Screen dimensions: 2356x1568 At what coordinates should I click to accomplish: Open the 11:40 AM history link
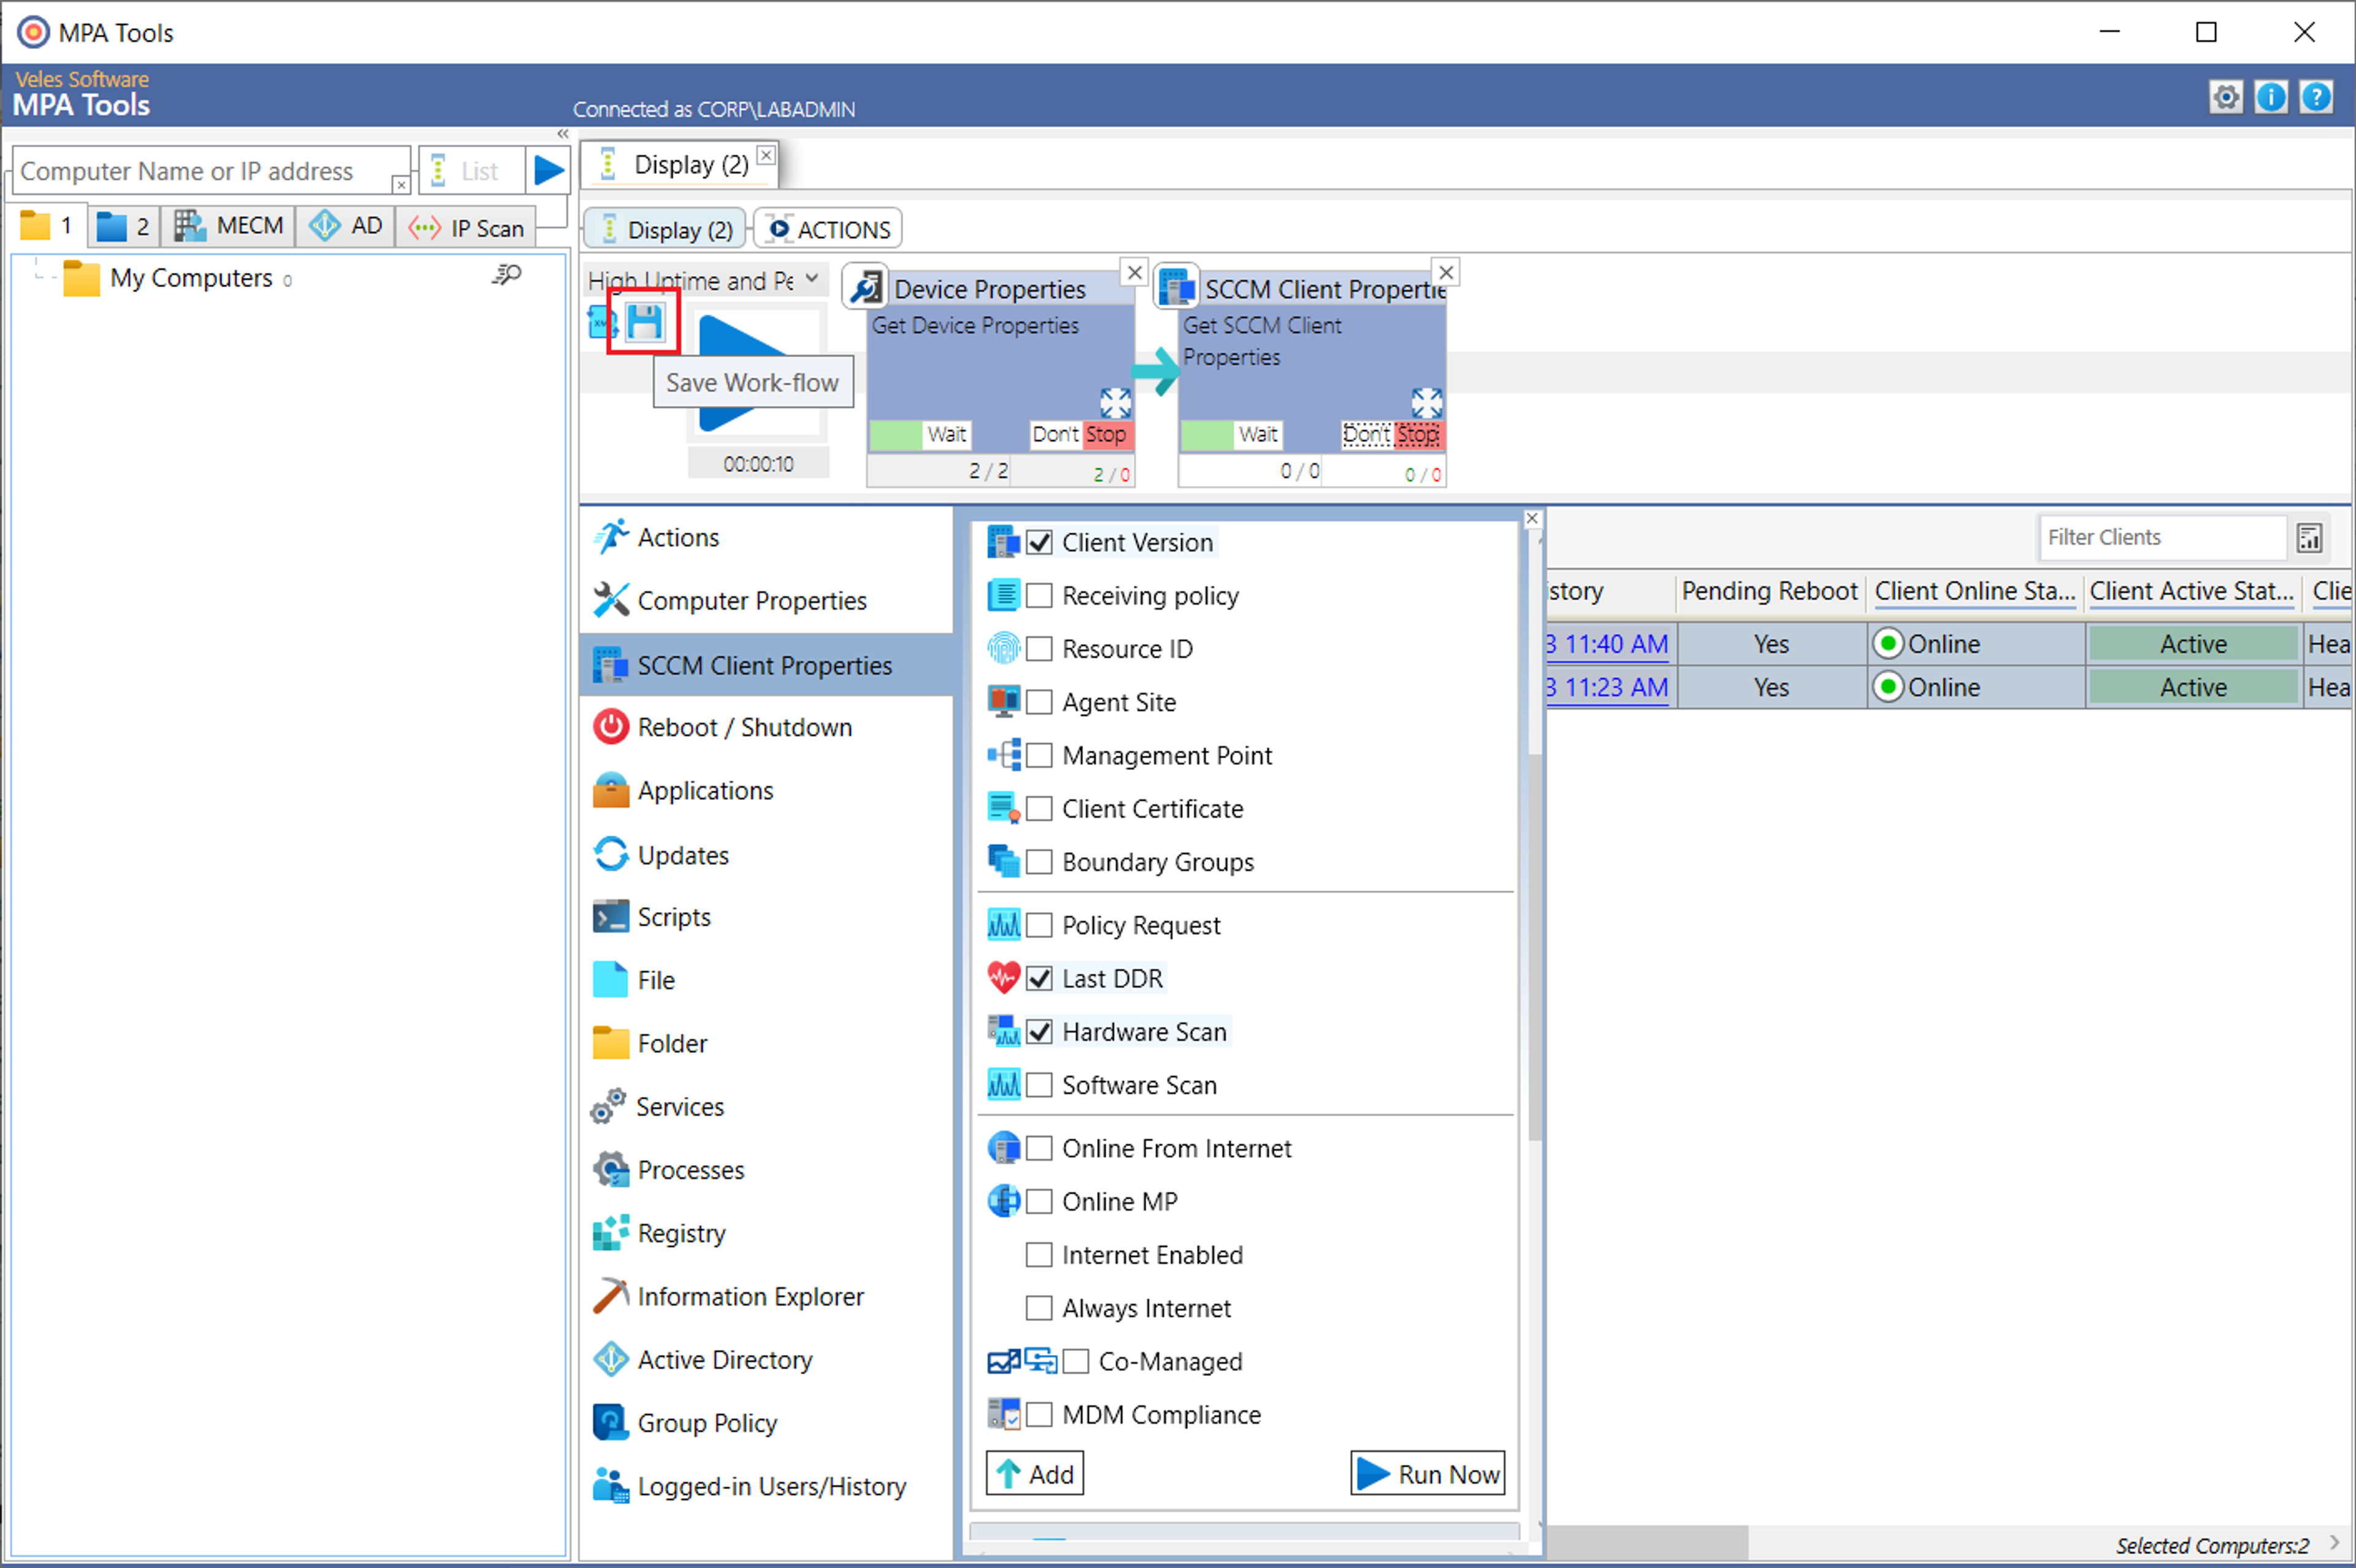[1607, 644]
